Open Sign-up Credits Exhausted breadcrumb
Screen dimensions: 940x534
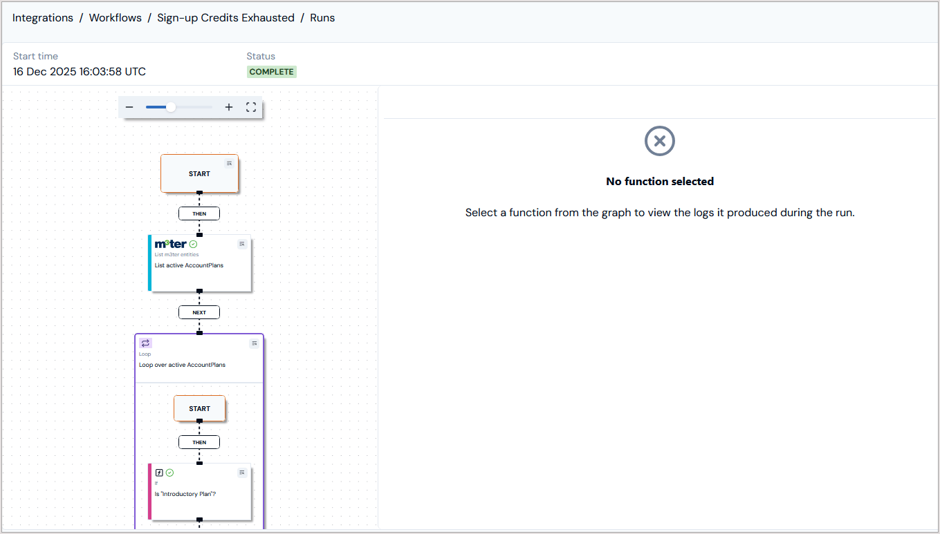click(x=225, y=18)
